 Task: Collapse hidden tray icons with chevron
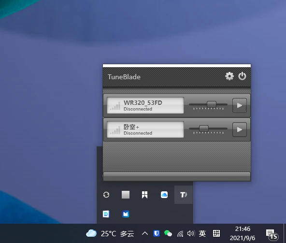(145, 233)
